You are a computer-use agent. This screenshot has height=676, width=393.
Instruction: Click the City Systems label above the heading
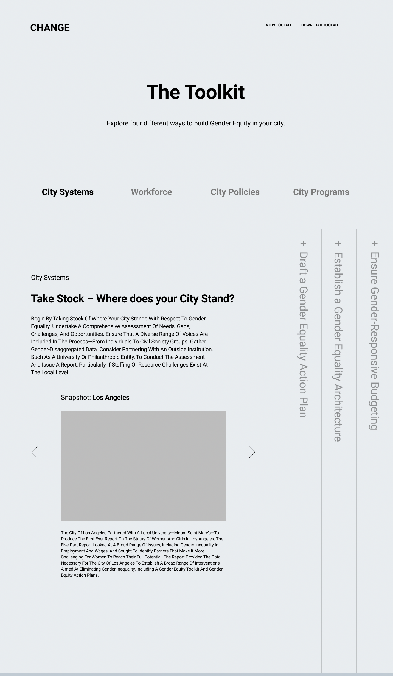(50, 278)
